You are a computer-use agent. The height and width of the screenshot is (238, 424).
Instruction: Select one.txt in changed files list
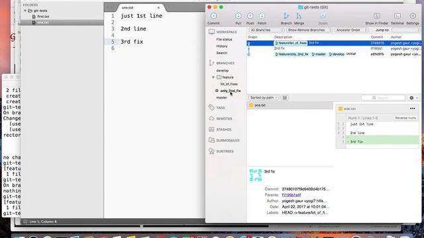point(290,105)
